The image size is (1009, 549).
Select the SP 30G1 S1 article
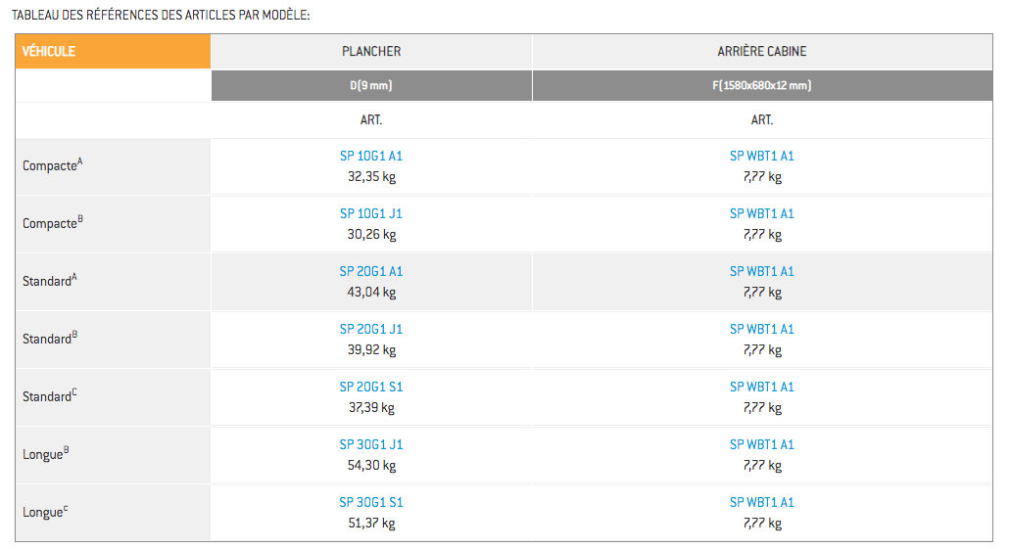371,502
